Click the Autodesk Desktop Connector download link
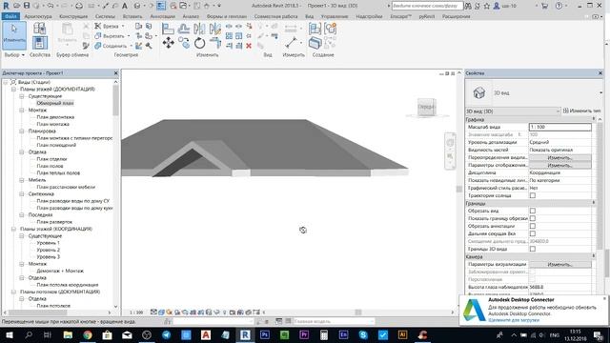 pos(514,320)
